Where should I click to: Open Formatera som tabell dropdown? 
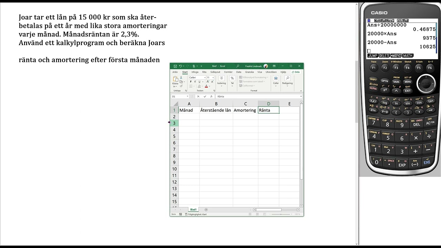click(x=252, y=82)
